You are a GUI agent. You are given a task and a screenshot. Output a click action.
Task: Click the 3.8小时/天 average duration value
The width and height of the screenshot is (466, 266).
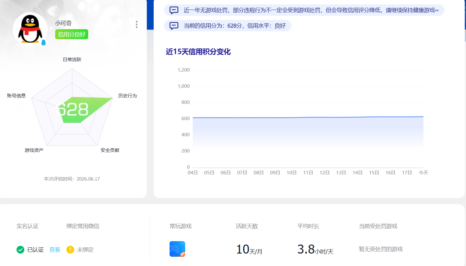(315, 249)
